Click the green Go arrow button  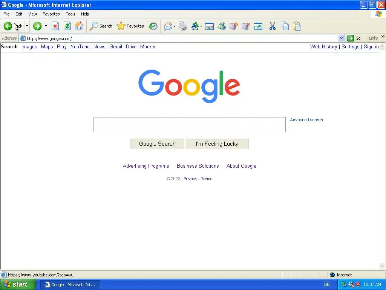(x=351, y=38)
